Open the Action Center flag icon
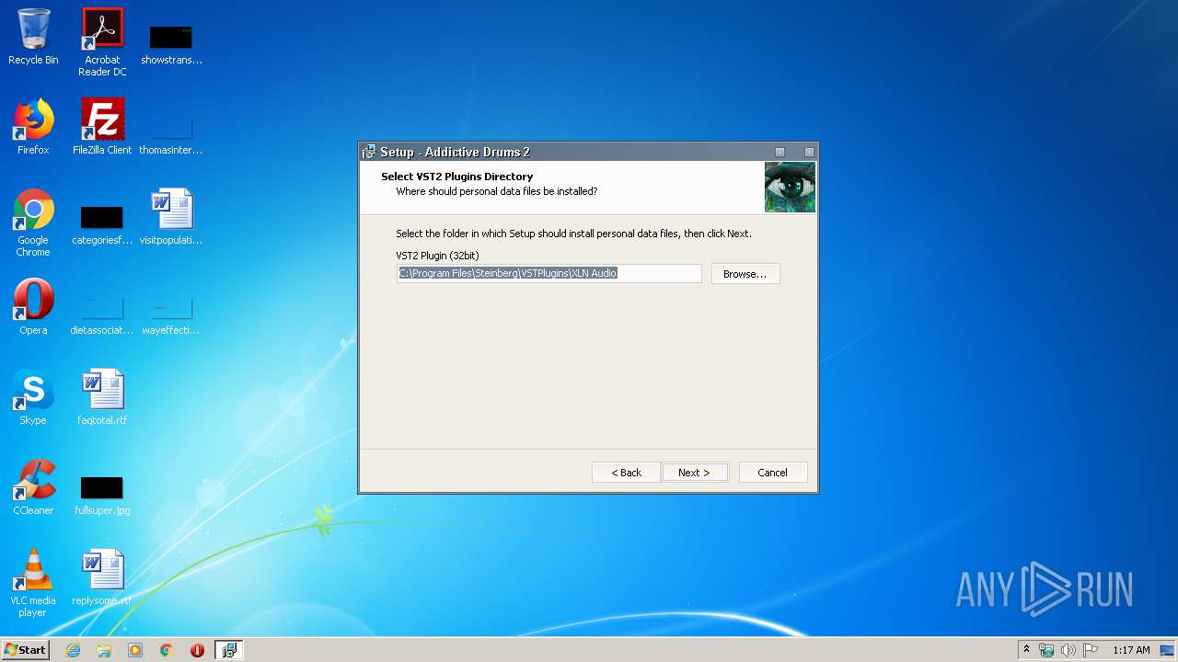The image size is (1178, 662). 1091,650
